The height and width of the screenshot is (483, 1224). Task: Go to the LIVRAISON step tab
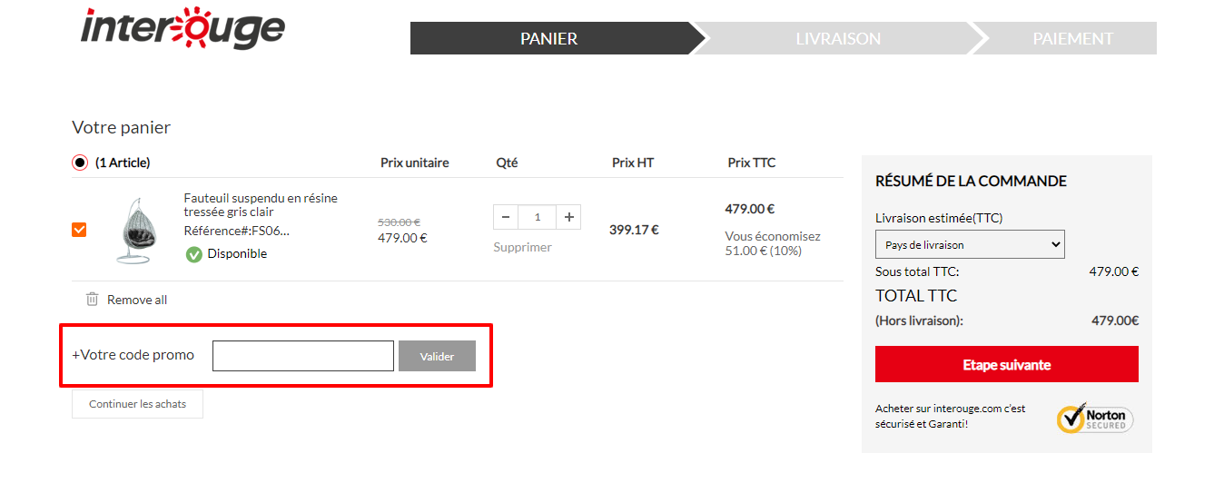pyautogui.click(x=838, y=39)
